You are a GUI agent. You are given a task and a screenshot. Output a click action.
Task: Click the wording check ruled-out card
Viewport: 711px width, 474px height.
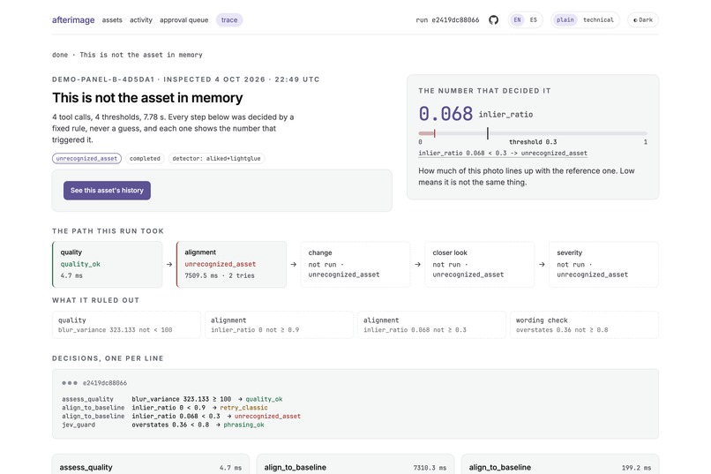585,325
